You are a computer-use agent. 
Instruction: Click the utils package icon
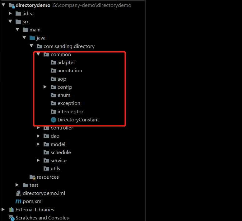click(46, 168)
